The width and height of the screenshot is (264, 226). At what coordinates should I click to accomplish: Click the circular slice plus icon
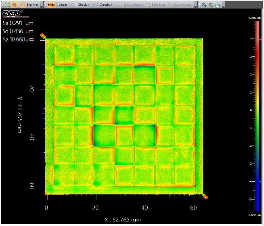pos(93,5)
